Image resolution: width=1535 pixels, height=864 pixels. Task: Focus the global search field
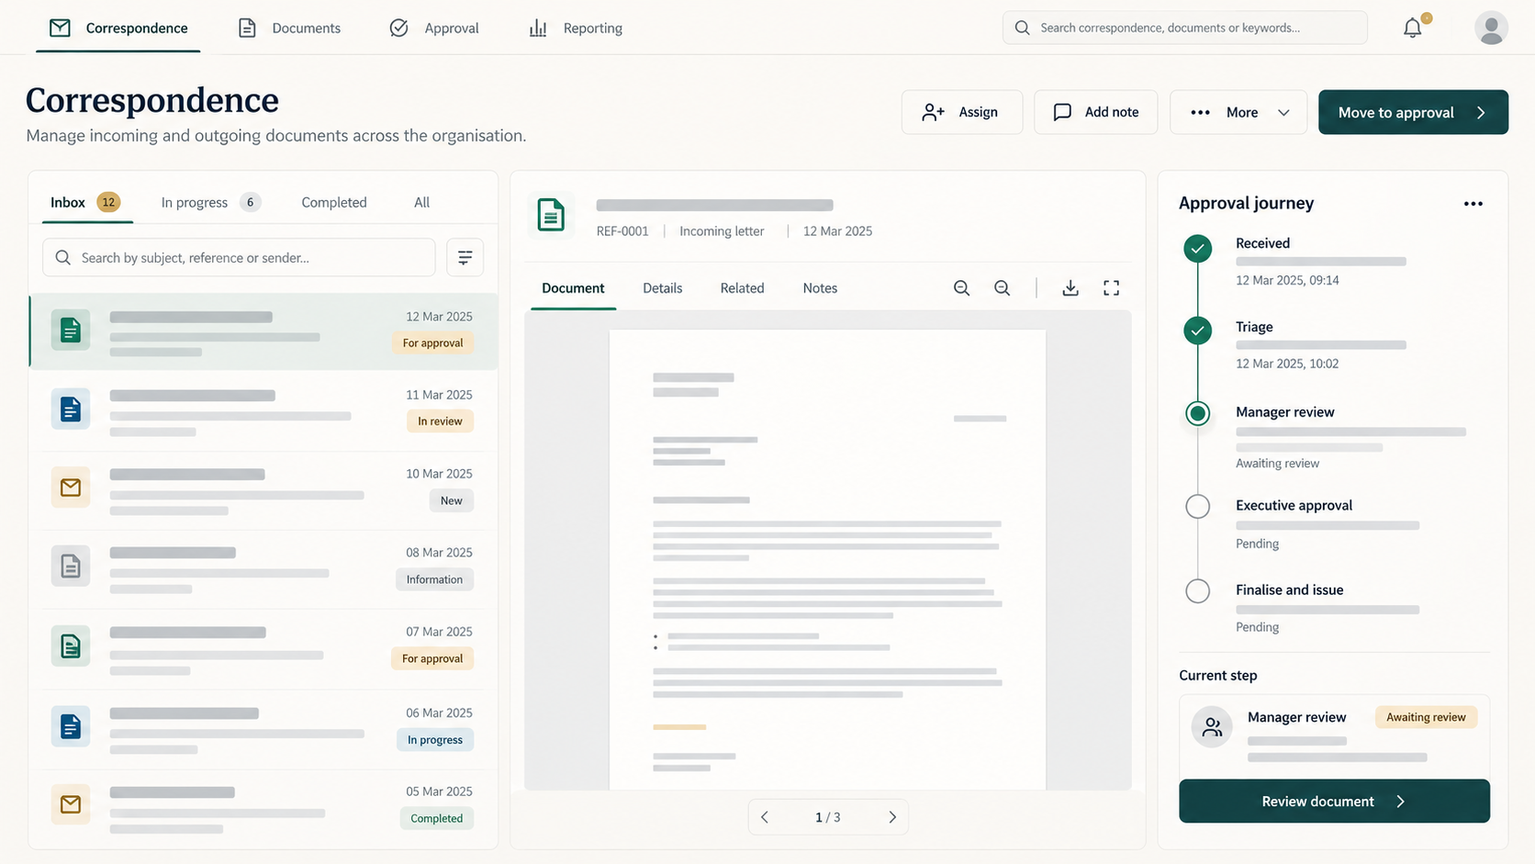pos(1184,28)
